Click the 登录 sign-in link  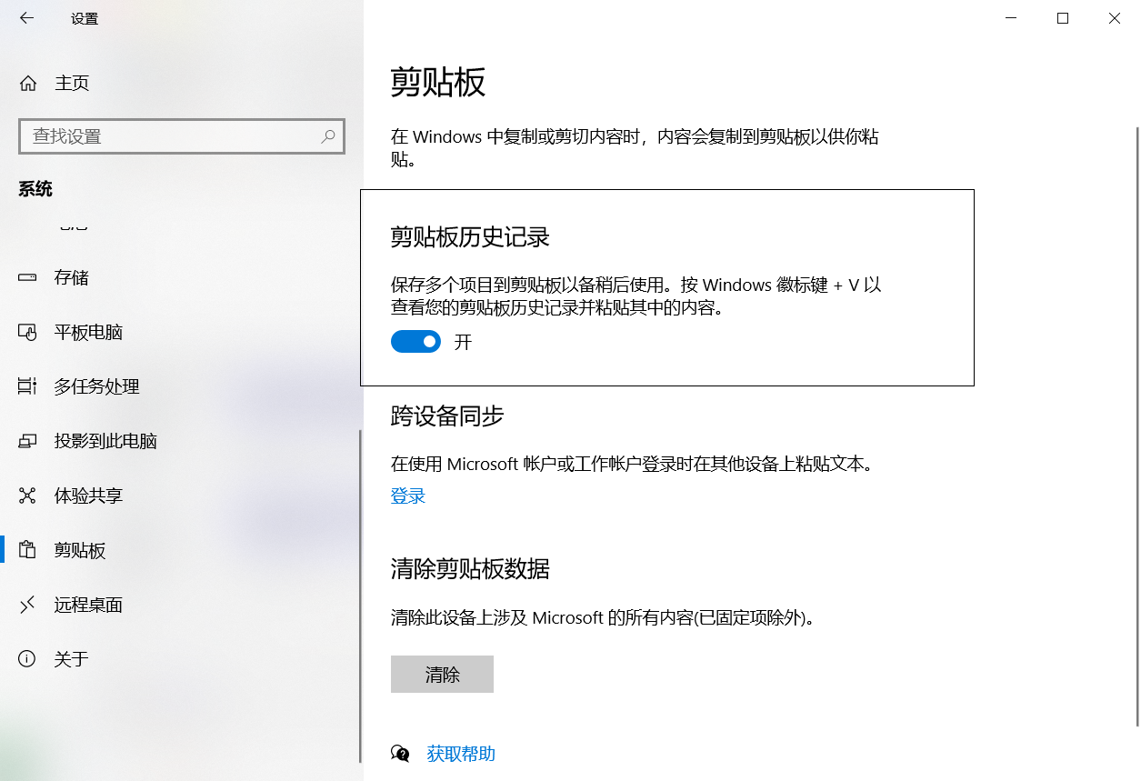406,496
